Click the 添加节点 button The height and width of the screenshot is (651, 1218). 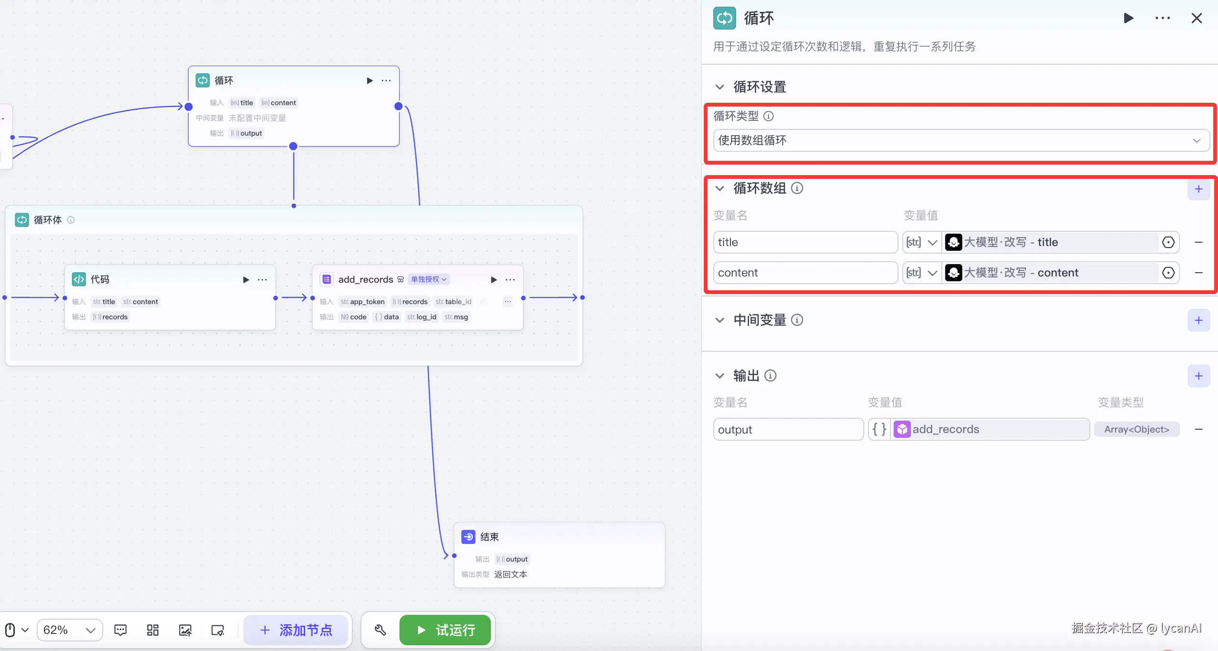296,630
